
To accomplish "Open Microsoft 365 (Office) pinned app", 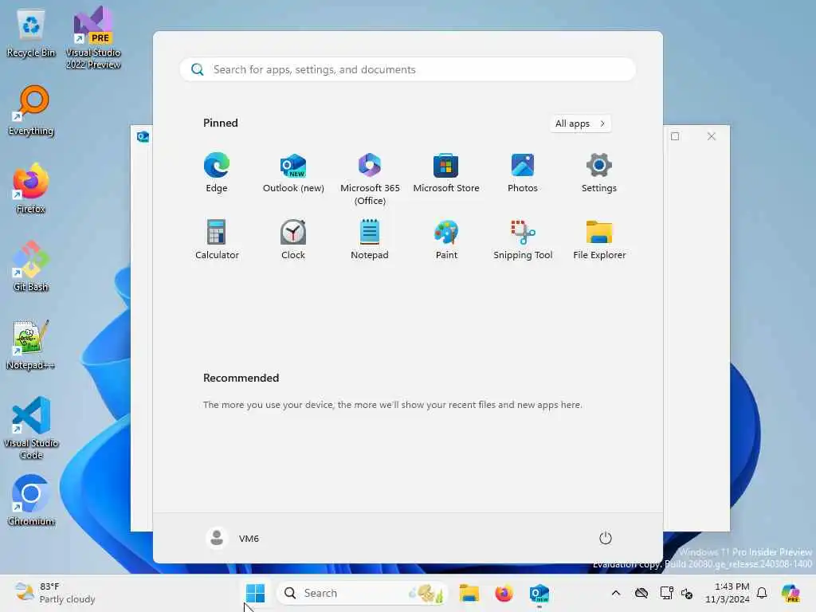I will pos(370,179).
